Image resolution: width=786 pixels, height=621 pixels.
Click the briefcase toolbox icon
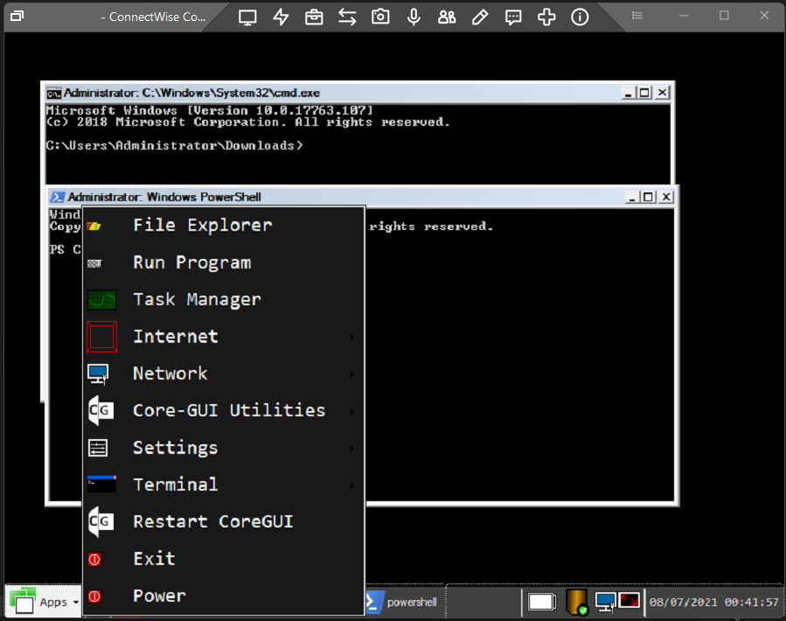(x=314, y=17)
